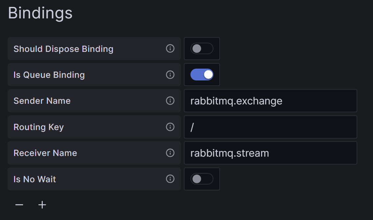This screenshot has height=220, width=373.
Task: Click the Sender Name info icon
Action: point(170,100)
